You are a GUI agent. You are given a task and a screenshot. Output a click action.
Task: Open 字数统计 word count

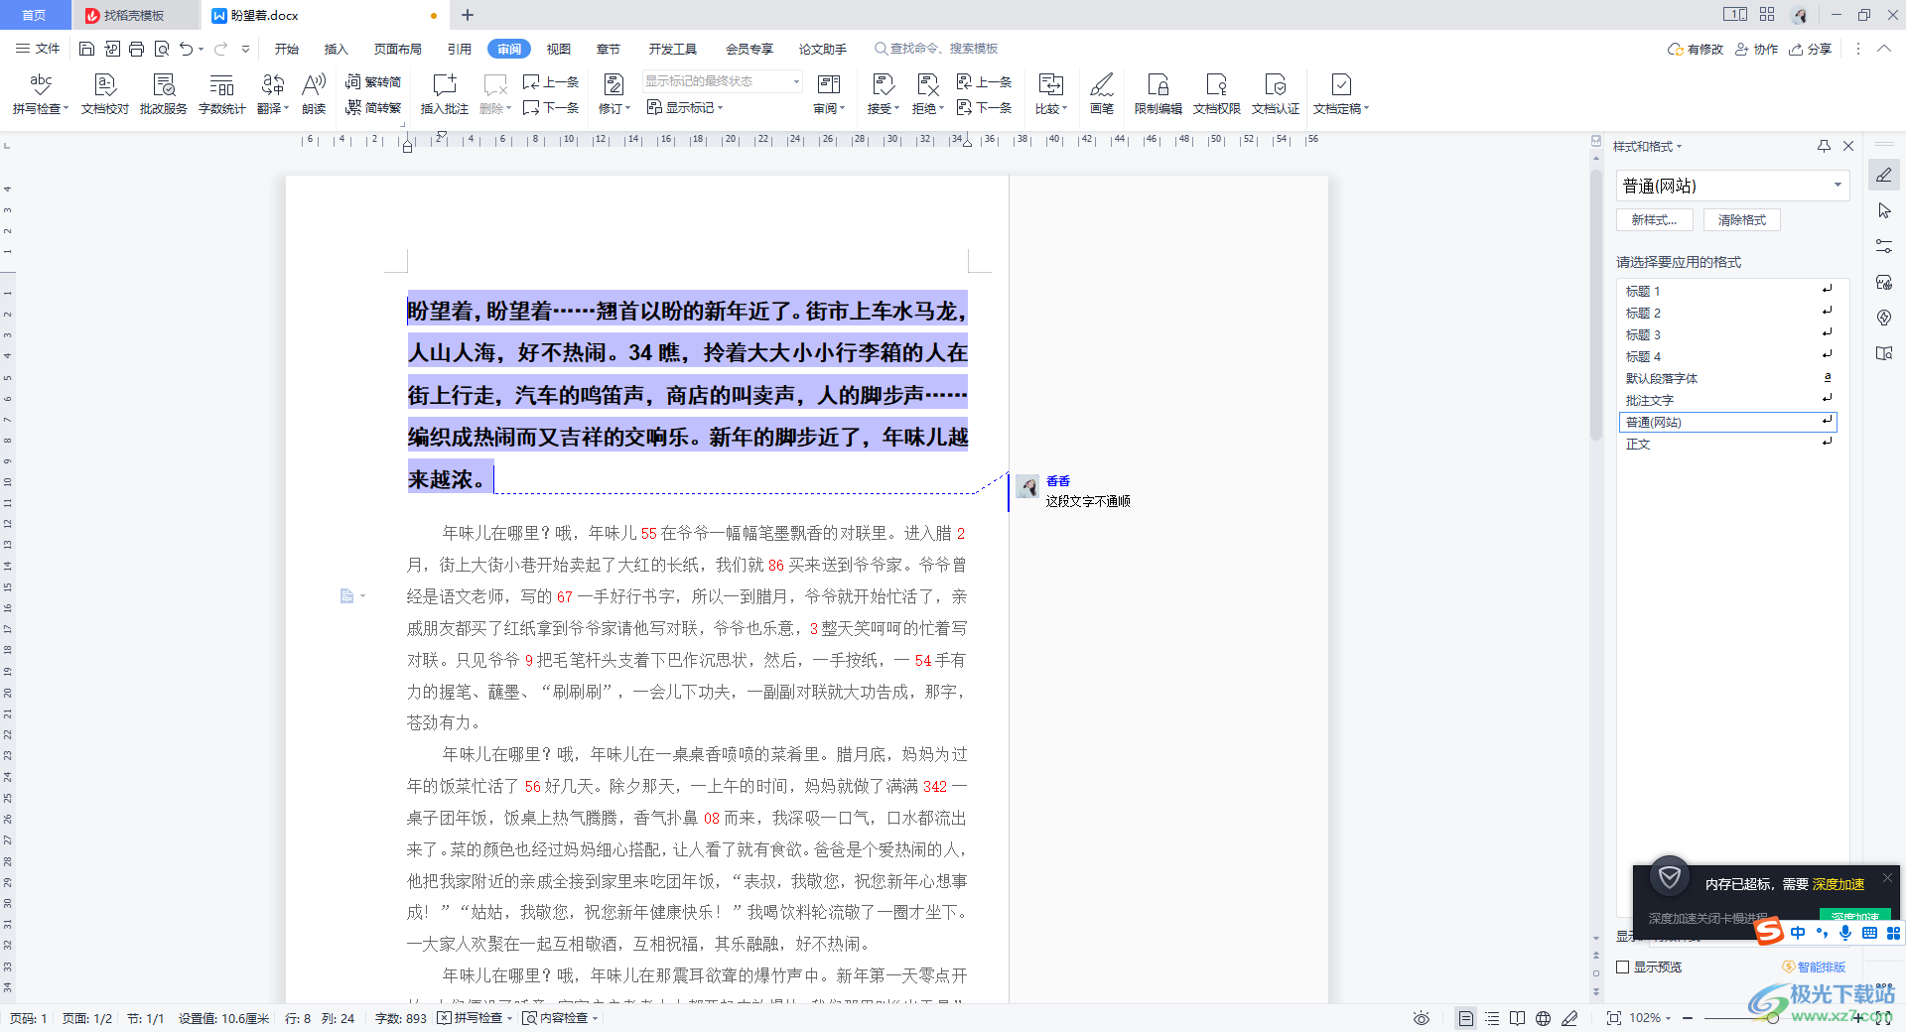[222, 93]
